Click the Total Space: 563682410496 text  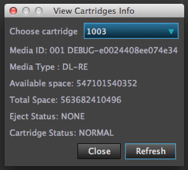pos(65,100)
